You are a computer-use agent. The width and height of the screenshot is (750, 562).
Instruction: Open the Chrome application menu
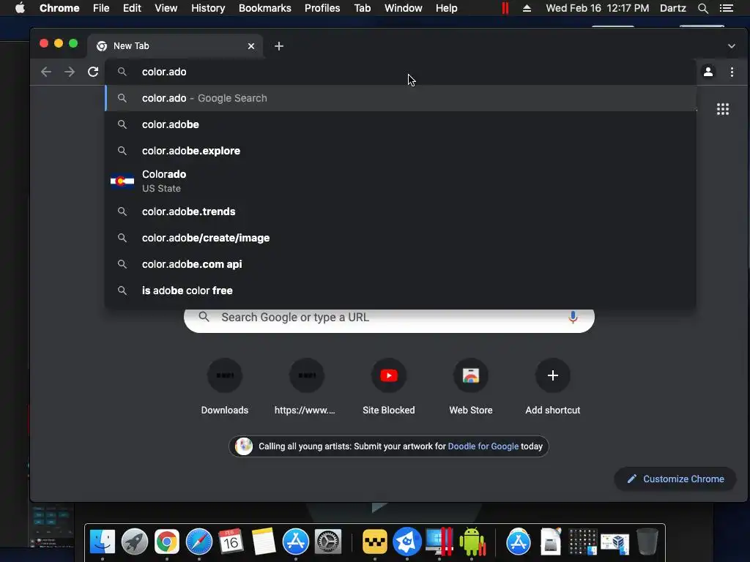(x=59, y=8)
